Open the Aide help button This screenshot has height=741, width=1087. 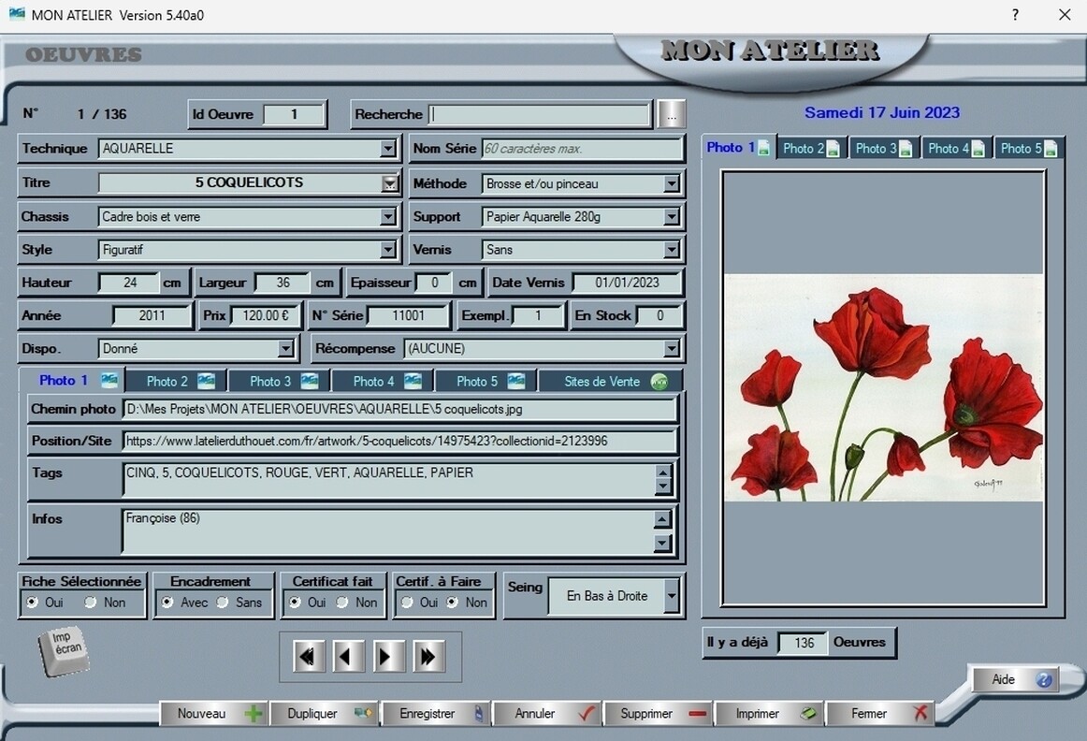[x=1016, y=679]
